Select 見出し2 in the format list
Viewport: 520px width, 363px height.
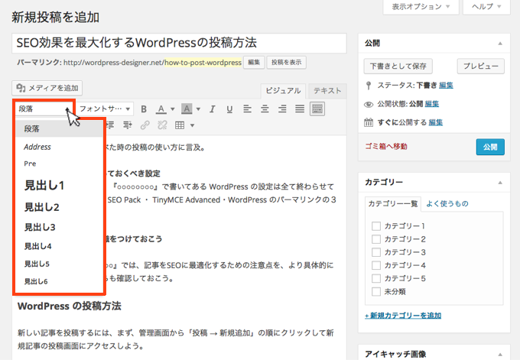tap(59, 207)
